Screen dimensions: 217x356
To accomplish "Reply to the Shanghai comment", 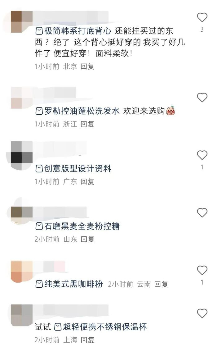I will (87, 340).
